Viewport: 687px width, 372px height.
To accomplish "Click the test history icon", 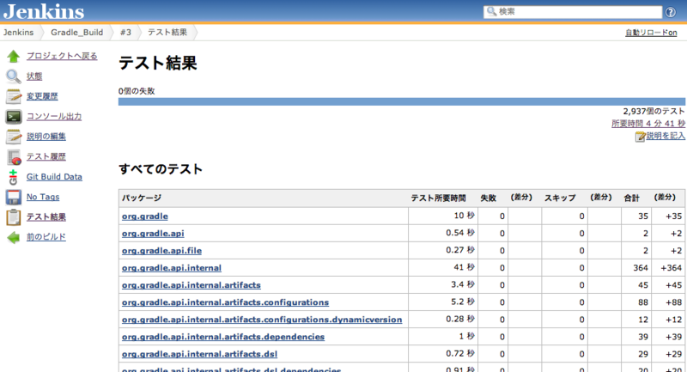I will (x=14, y=157).
